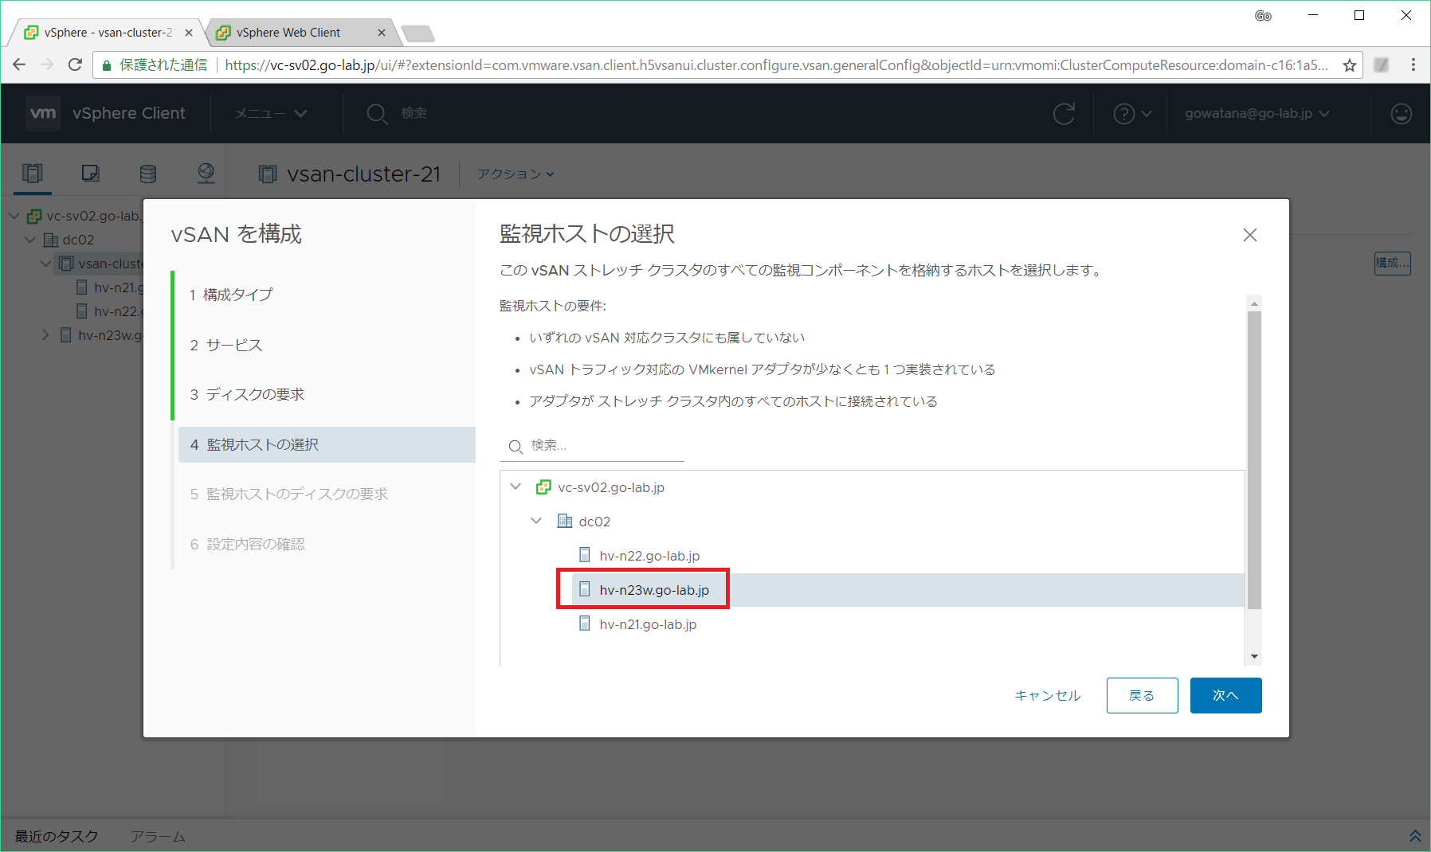Click the green lock secure-site icon
The width and height of the screenshot is (1431, 852).
tap(106, 65)
